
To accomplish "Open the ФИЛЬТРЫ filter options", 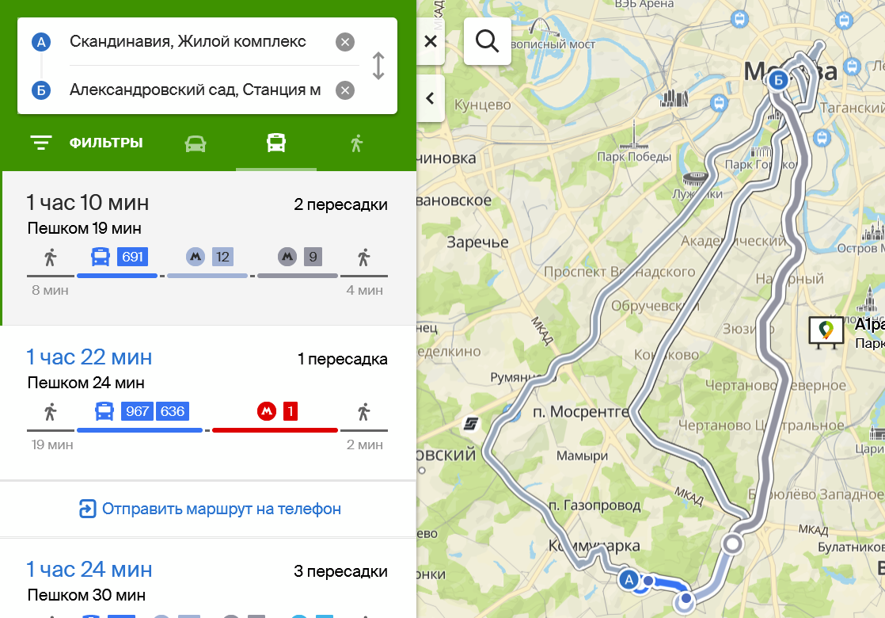I will click(86, 143).
